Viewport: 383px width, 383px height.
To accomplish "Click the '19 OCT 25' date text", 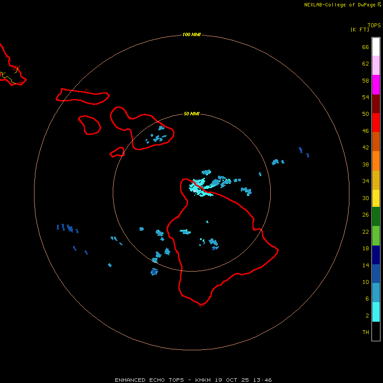I will point(232,380).
